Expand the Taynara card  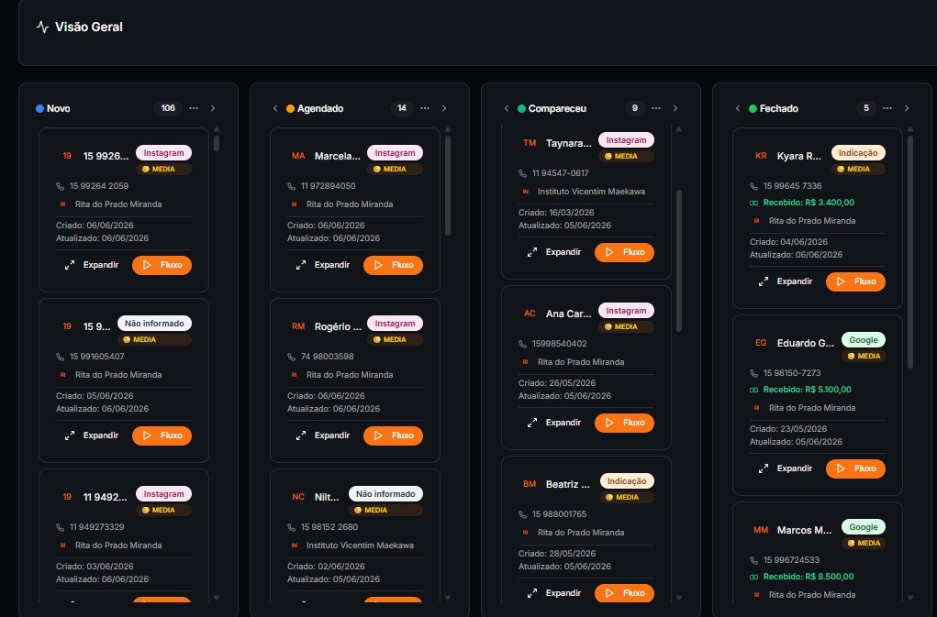[x=554, y=252]
